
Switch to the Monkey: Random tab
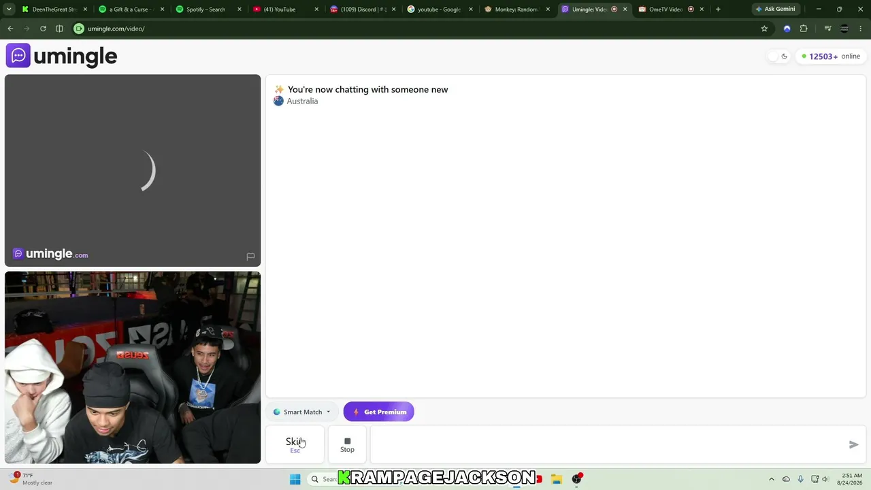click(x=516, y=10)
